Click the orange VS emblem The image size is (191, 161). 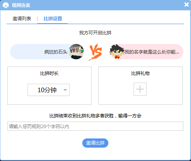point(95,52)
